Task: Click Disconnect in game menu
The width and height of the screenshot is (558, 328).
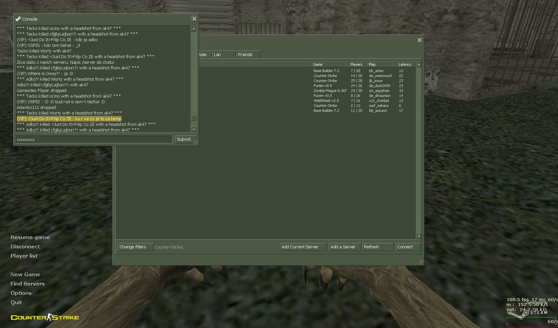Action: [25, 247]
